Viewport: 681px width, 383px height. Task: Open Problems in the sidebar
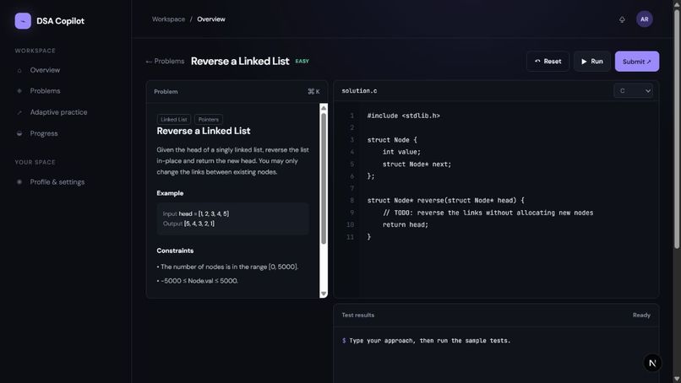click(x=45, y=90)
